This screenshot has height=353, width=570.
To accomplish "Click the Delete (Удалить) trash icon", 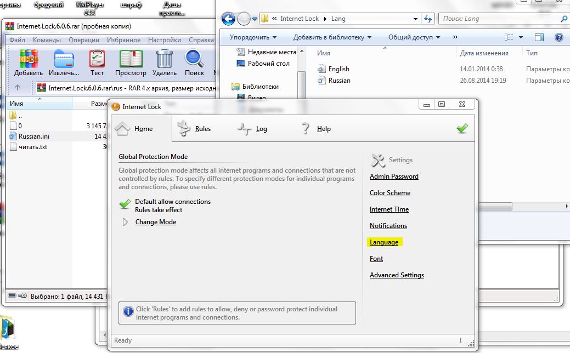I will (164, 59).
